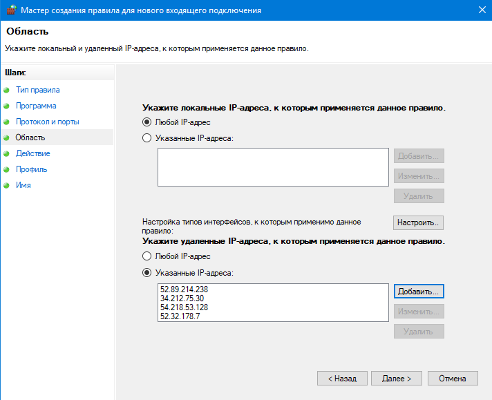
Task: Cancel the wizard with 'Отмена'
Action: coord(453,379)
